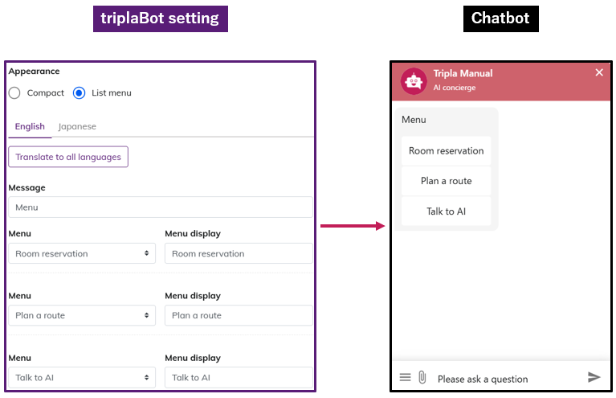Expand the Plan a route menu dropdown
This screenshot has width=616, height=398.
tap(82, 315)
